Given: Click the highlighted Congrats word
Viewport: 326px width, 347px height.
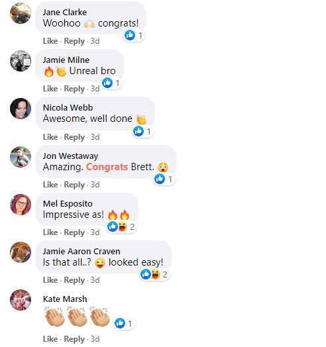Looking at the screenshot, I should 107,167.
